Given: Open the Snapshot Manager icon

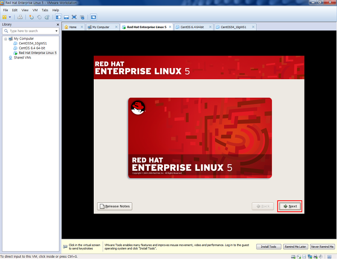Looking at the screenshot, I should coord(47,17).
